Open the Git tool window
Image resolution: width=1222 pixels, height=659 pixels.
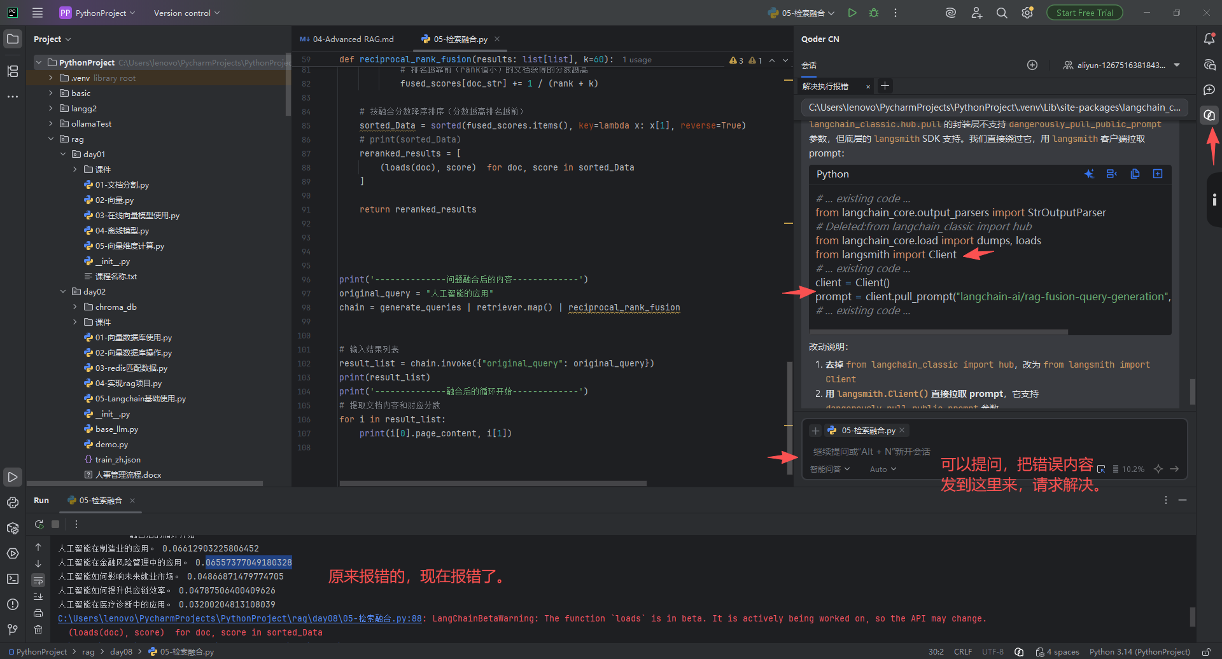tap(13, 629)
